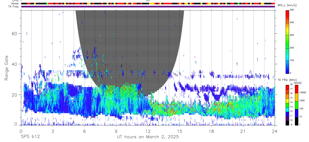Viewport: 309px width, 142px height.
Task: Click the Range Gate axis title
Action: [x=7, y=68]
